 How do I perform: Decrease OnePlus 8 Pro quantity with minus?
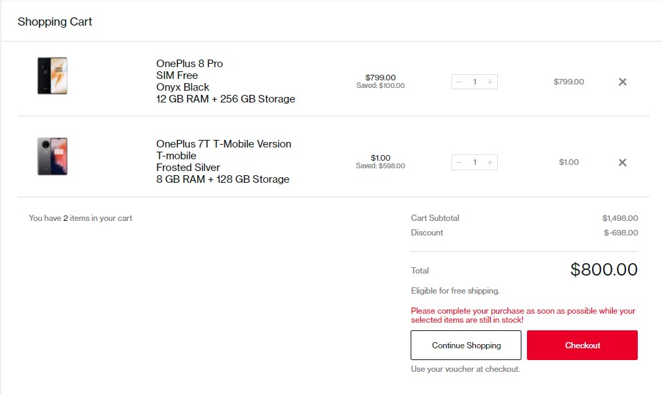[458, 82]
